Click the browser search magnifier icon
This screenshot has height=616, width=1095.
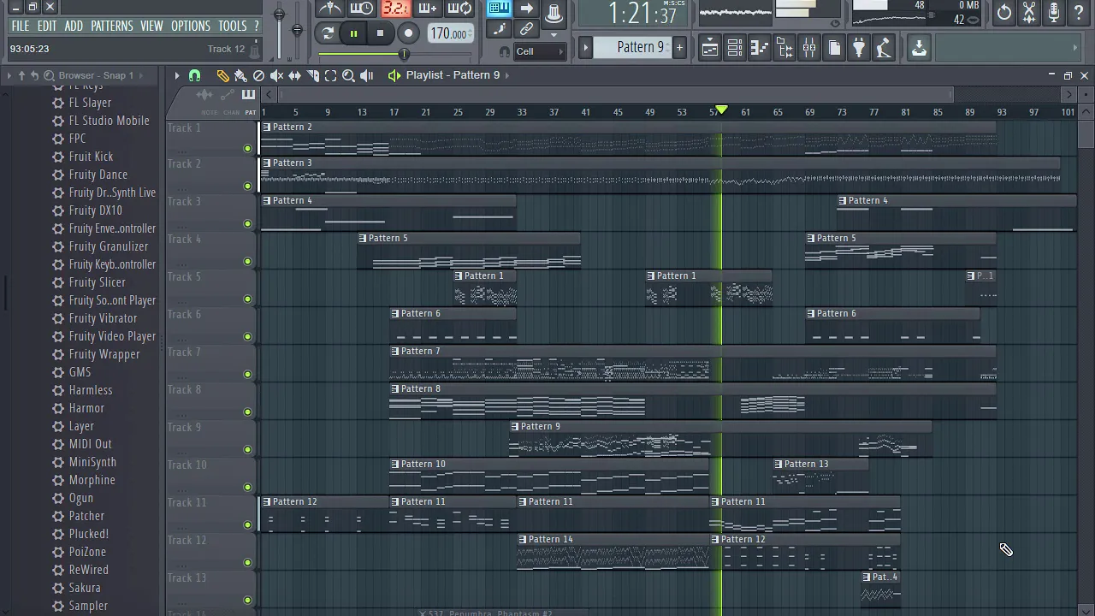click(49, 75)
